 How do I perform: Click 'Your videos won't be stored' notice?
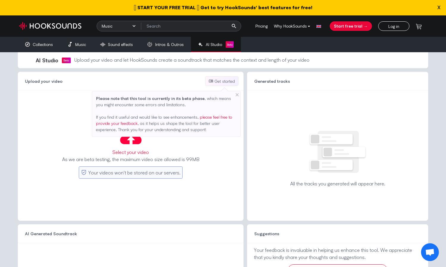[x=131, y=173]
